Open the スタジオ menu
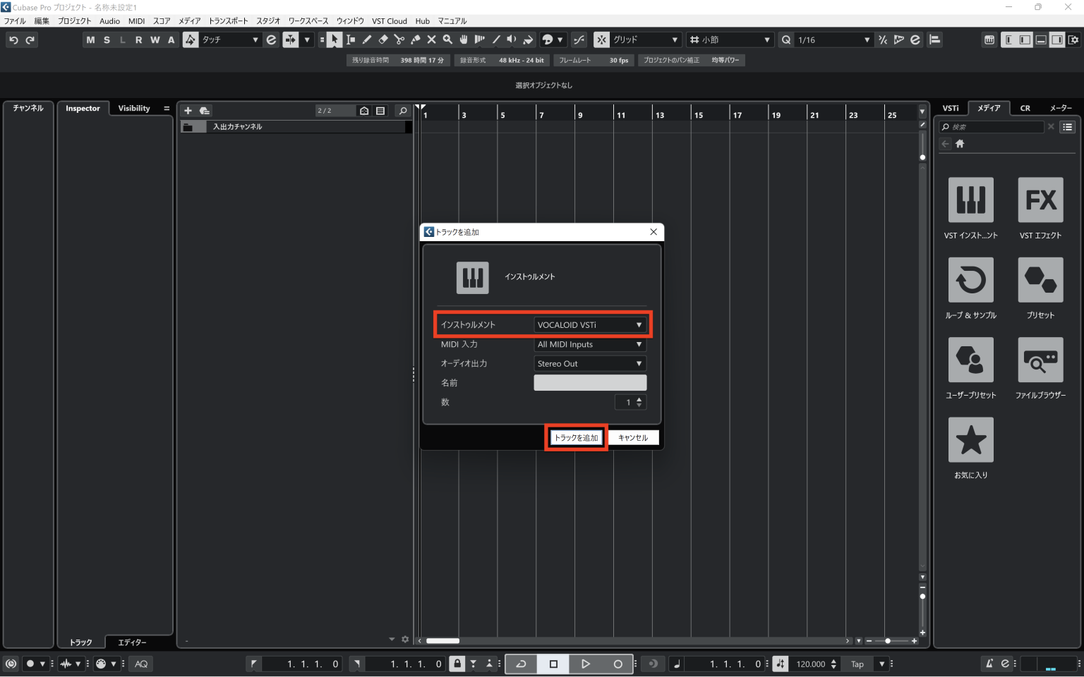Image resolution: width=1084 pixels, height=677 pixels. 267,20
